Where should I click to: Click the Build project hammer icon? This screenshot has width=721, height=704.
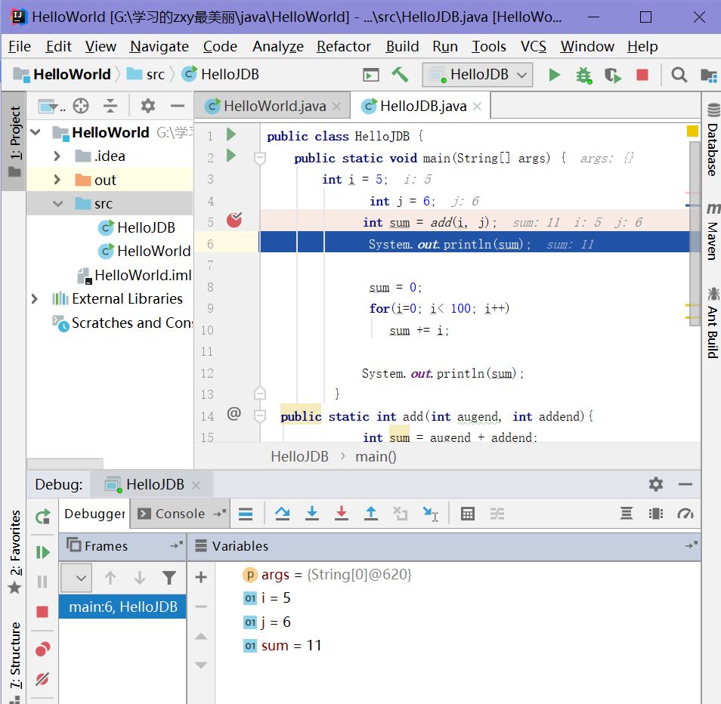(400, 75)
